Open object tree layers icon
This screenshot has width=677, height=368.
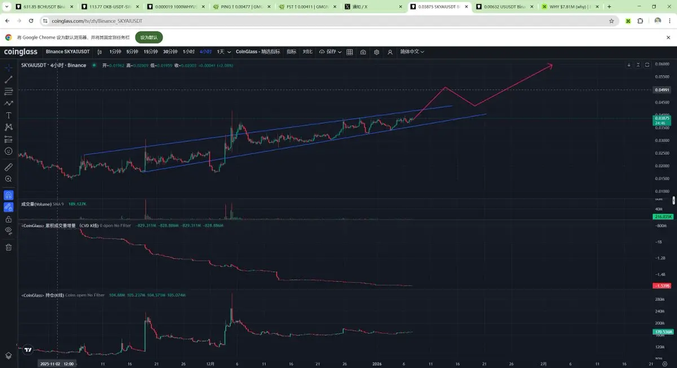[x=8, y=356]
